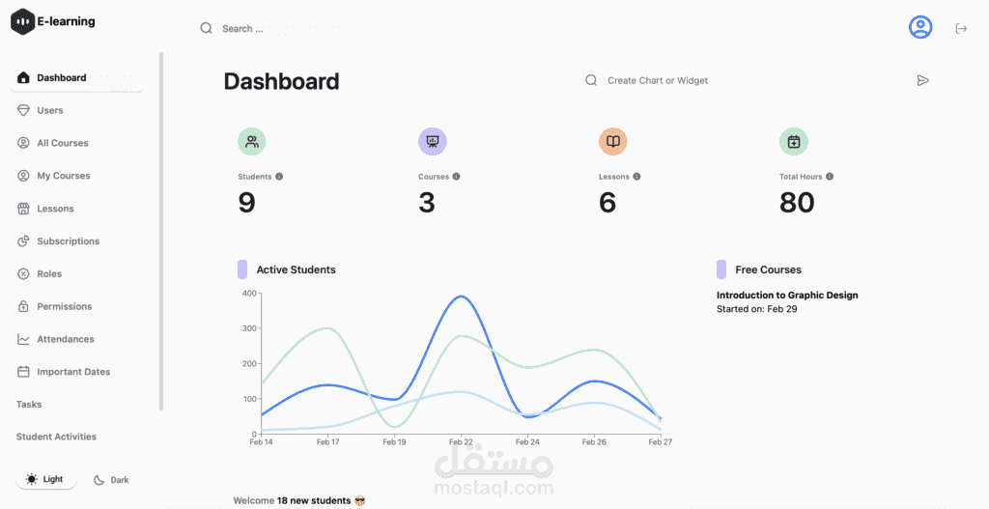Click the sidebar vertical scrollbar
989x509 pixels.
(161, 232)
